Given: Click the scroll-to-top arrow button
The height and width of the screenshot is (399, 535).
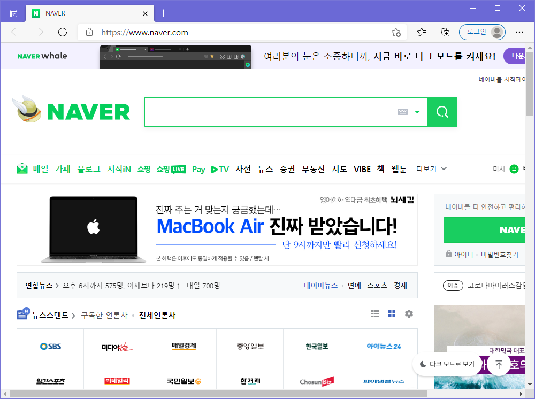Looking at the screenshot, I should [x=499, y=364].
